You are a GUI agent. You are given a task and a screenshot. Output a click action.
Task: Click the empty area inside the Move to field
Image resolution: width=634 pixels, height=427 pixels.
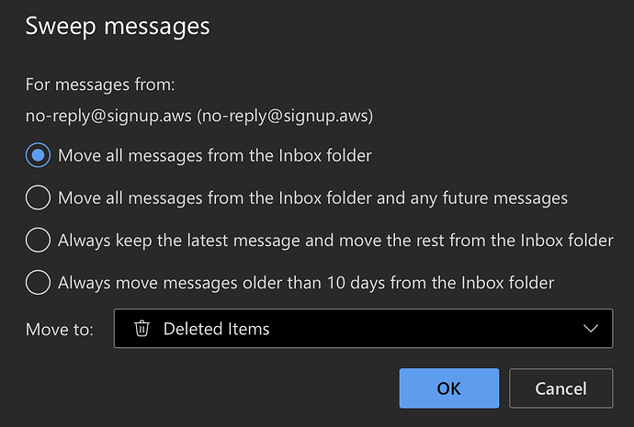tap(425, 329)
